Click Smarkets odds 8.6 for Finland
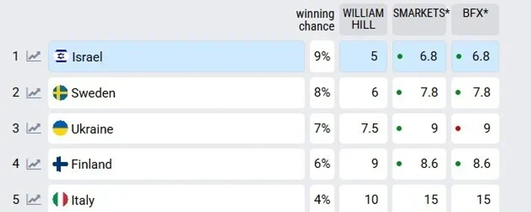The image size is (531, 212). [419, 164]
